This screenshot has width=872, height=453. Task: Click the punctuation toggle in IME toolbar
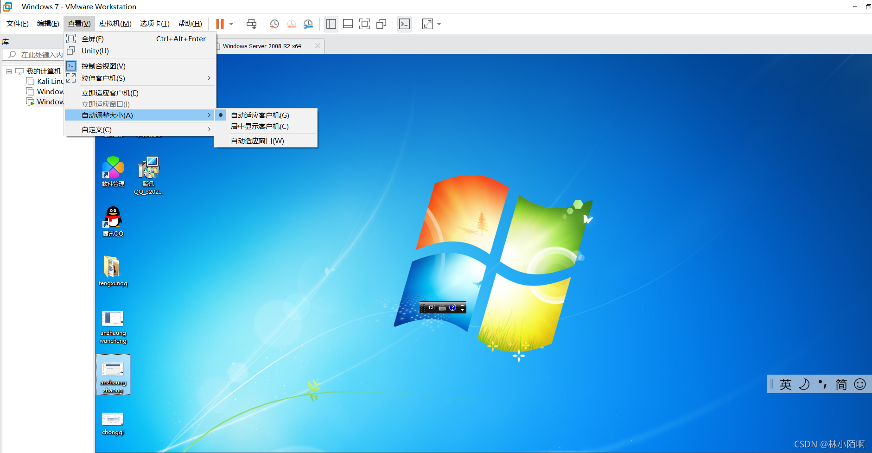pyautogui.click(x=823, y=384)
